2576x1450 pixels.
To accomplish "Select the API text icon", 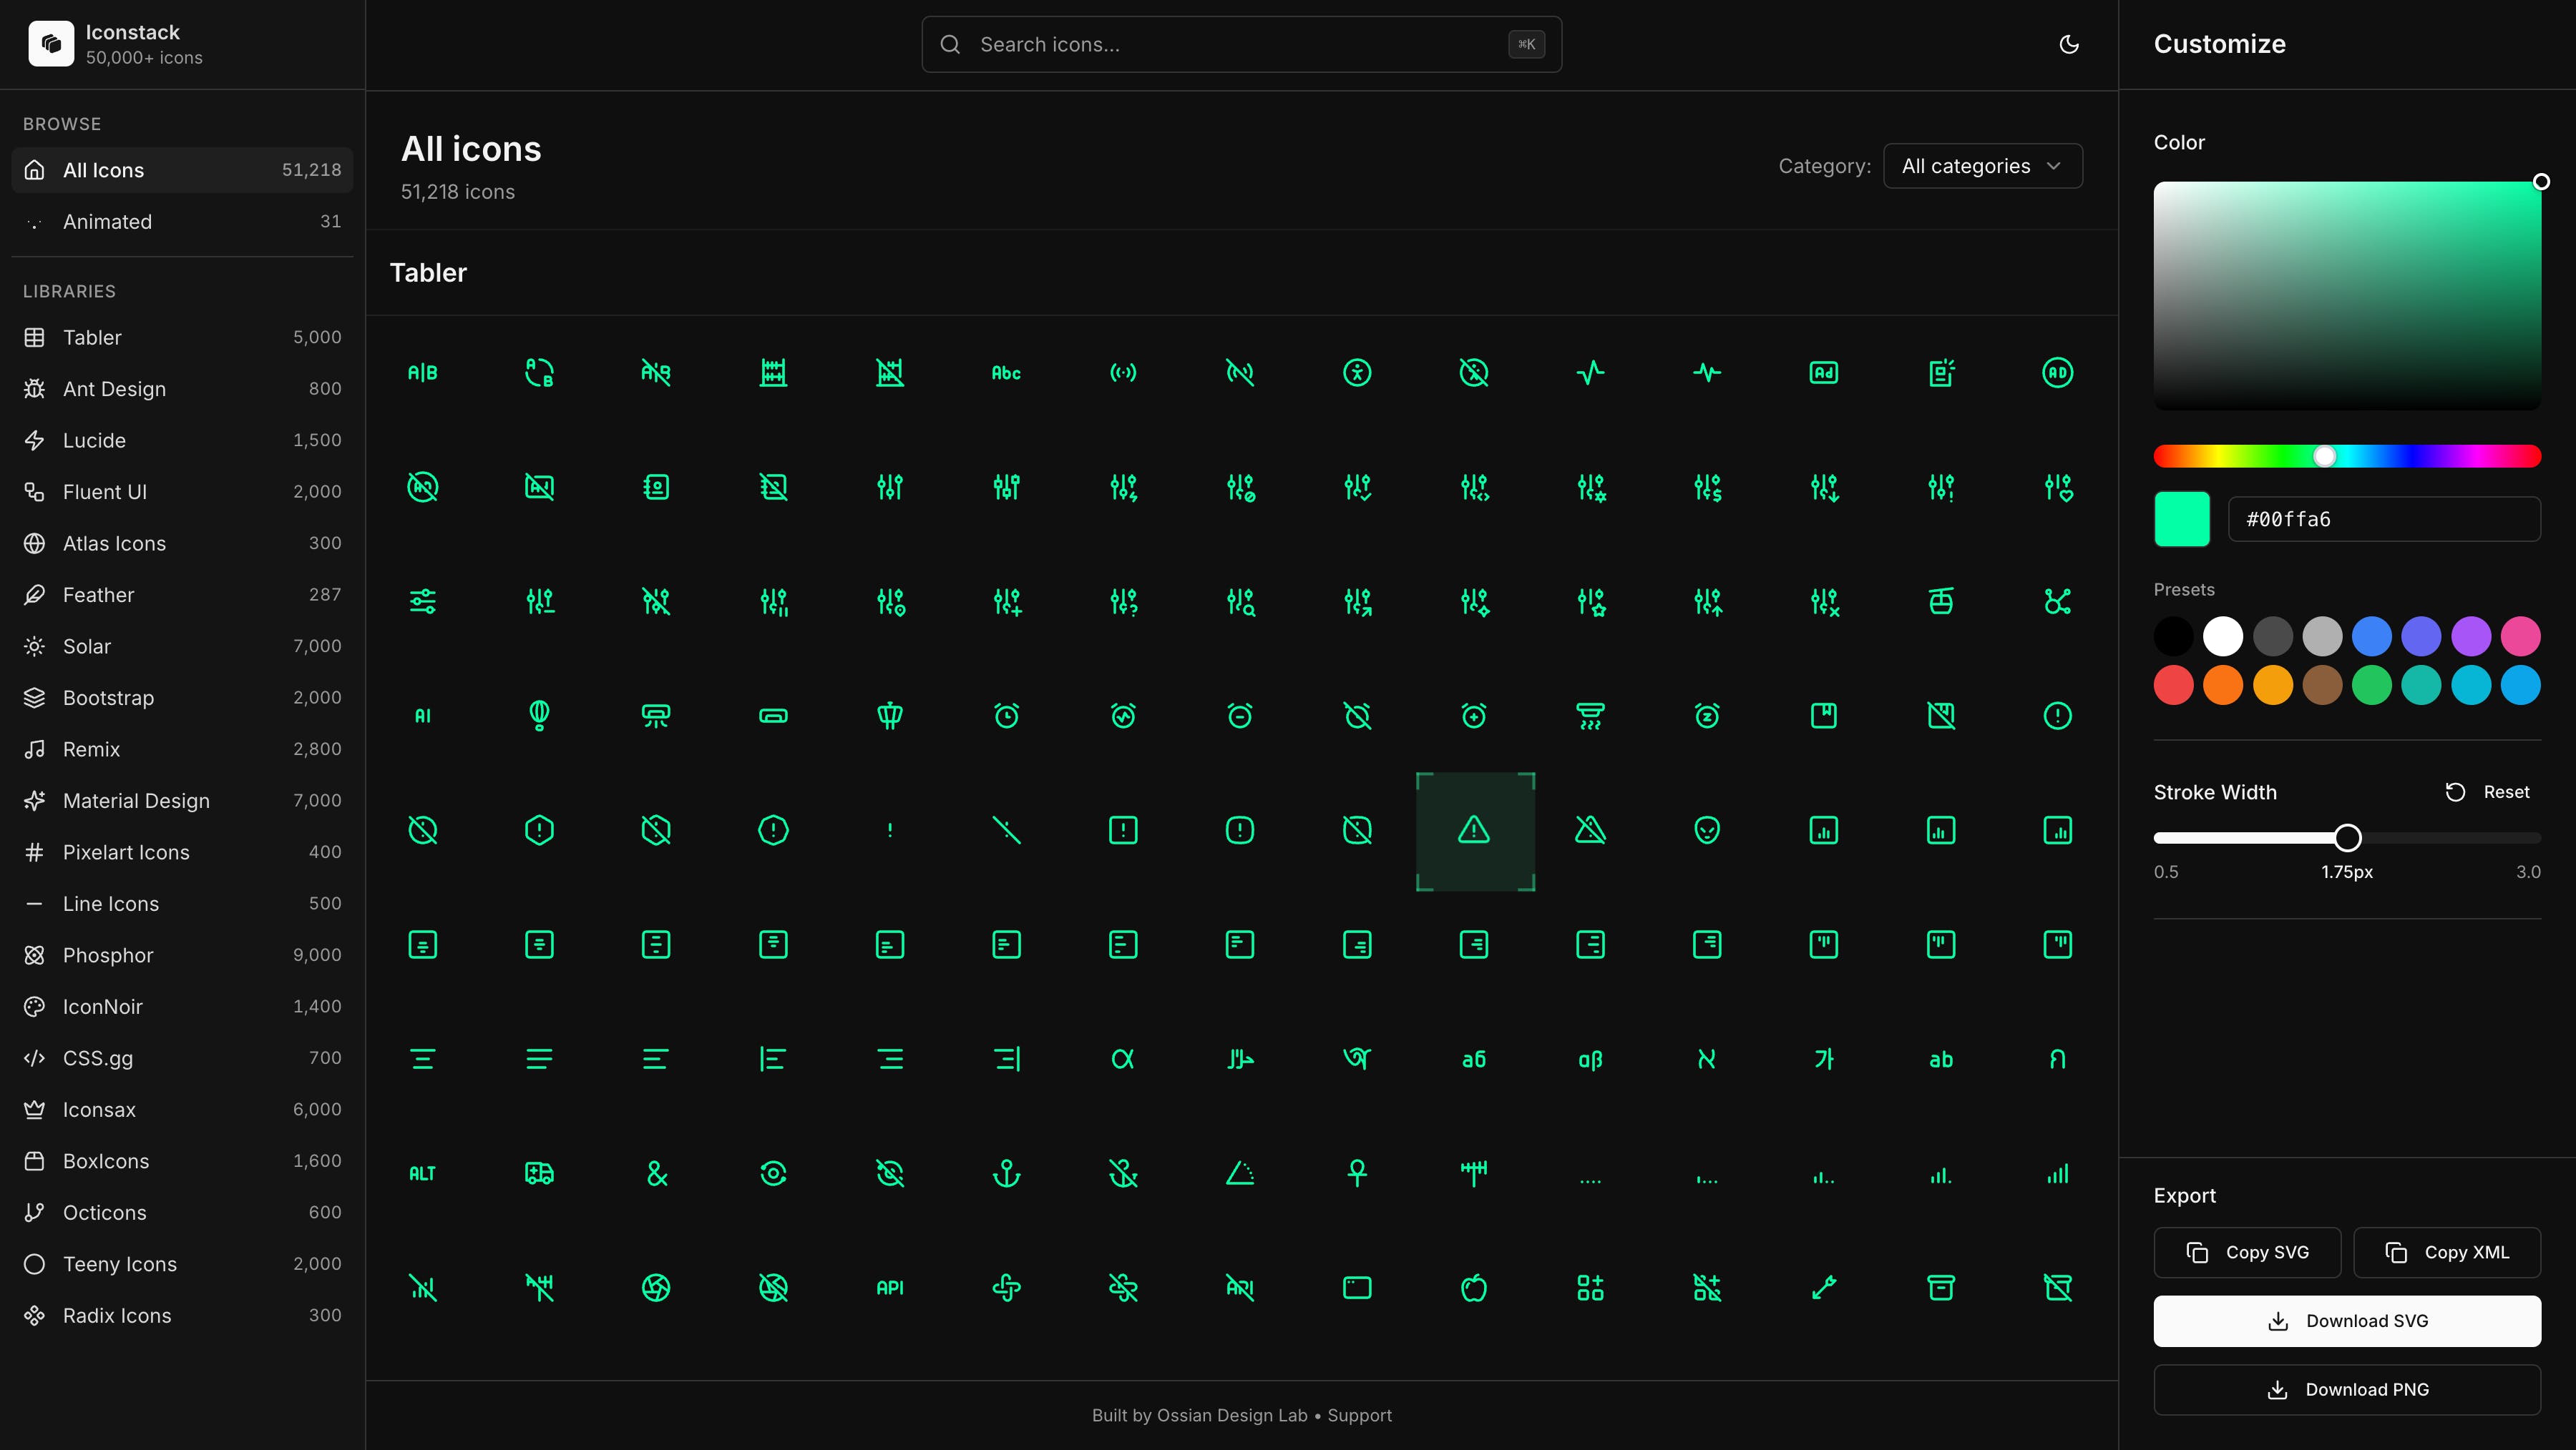I will pyautogui.click(x=889, y=1287).
